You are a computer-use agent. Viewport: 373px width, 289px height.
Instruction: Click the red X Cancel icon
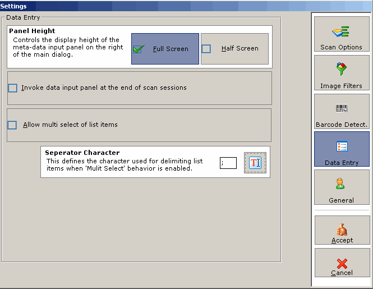tap(342, 263)
